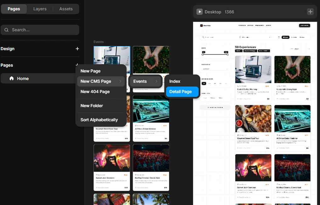Add a new item with the Design plus button
The image size is (320, 205).
[77, 48]
